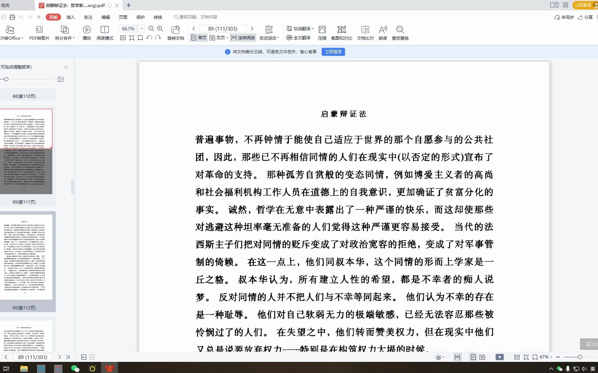
Task: Click the orange 立即登录 button at top right
Action: click(585, 5)
